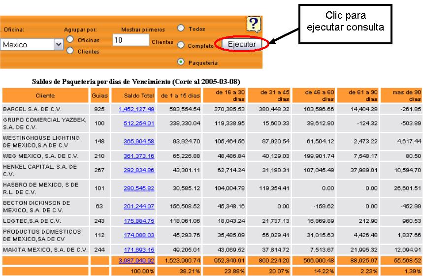Click the percentage 38.21%
This screenshot has width=423, height=276.
click(x=190, y=271)
